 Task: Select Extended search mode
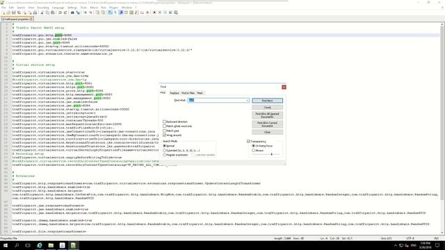[x=164, y=150]
